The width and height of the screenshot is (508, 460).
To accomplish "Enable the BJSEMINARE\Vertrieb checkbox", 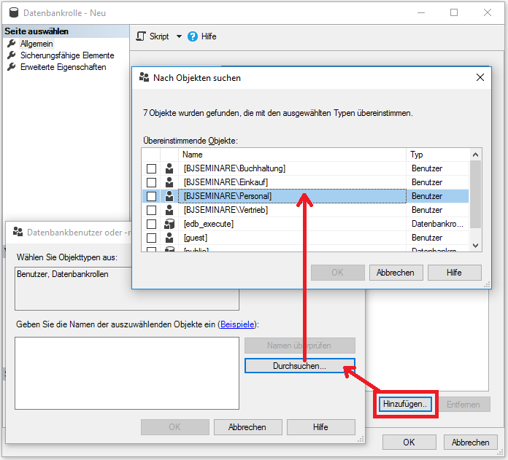I will [x=152, y=210].
